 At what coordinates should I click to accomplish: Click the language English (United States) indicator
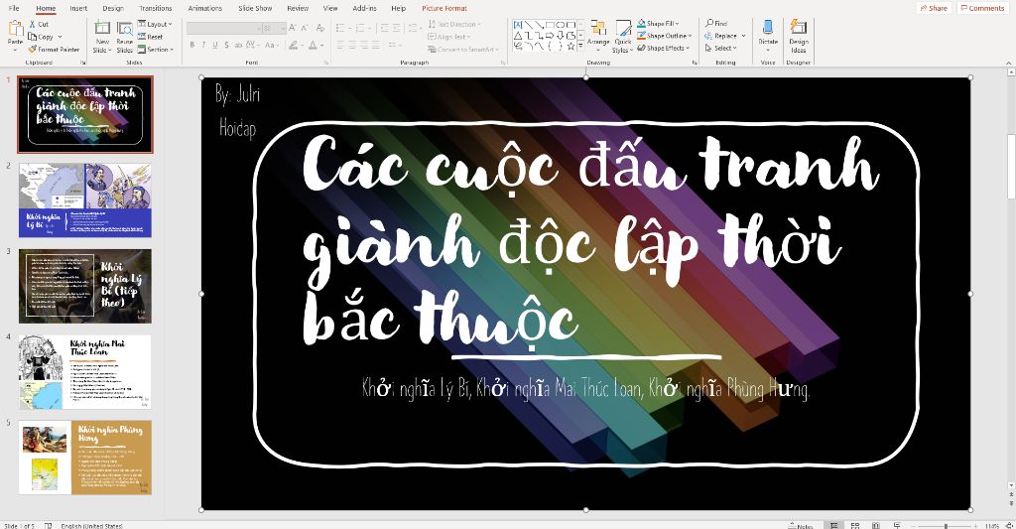click(x=91, y=526)
